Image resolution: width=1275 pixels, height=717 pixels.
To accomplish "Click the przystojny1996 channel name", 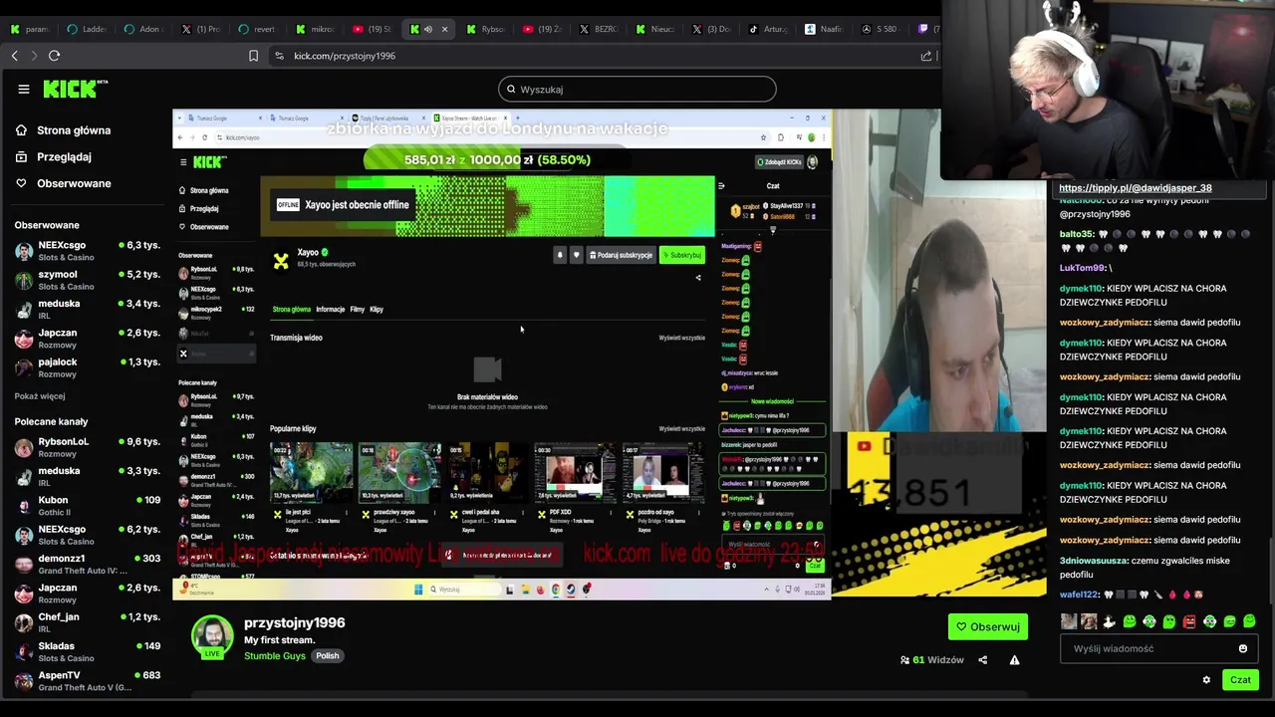I will [295, 622].
